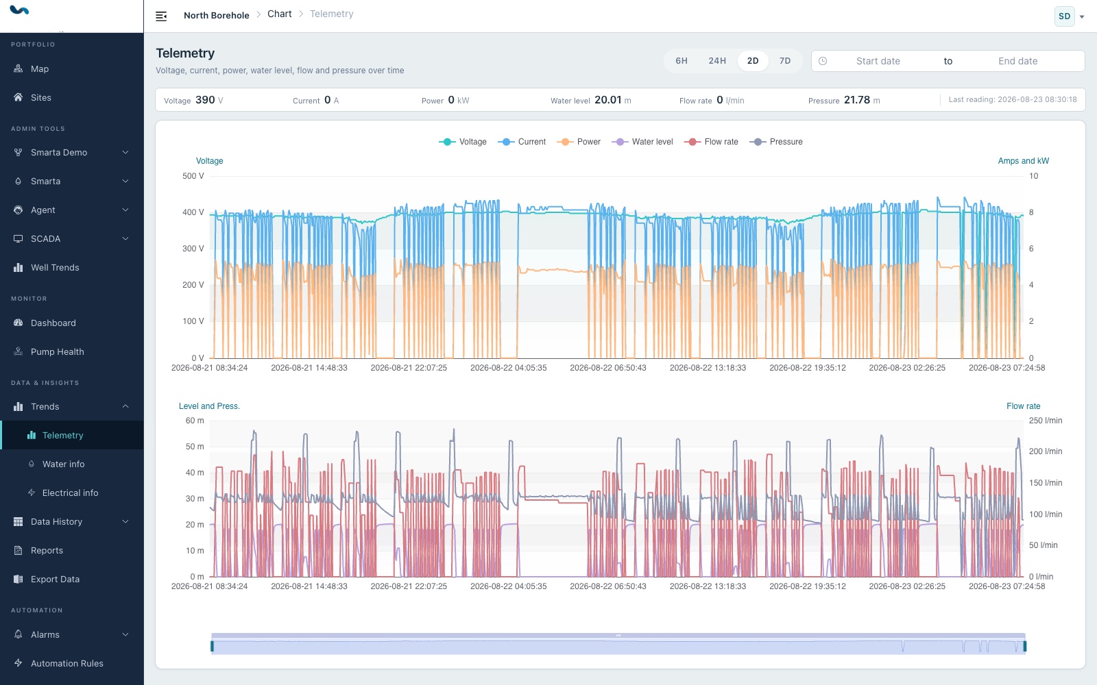Select the 24H time range tab

(x=717, y=61)
